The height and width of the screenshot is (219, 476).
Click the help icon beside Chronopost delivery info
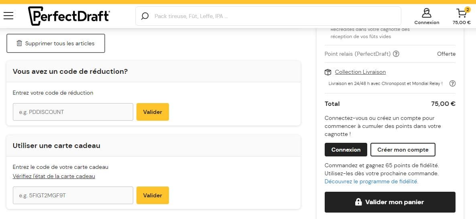(x=452, y=83)
